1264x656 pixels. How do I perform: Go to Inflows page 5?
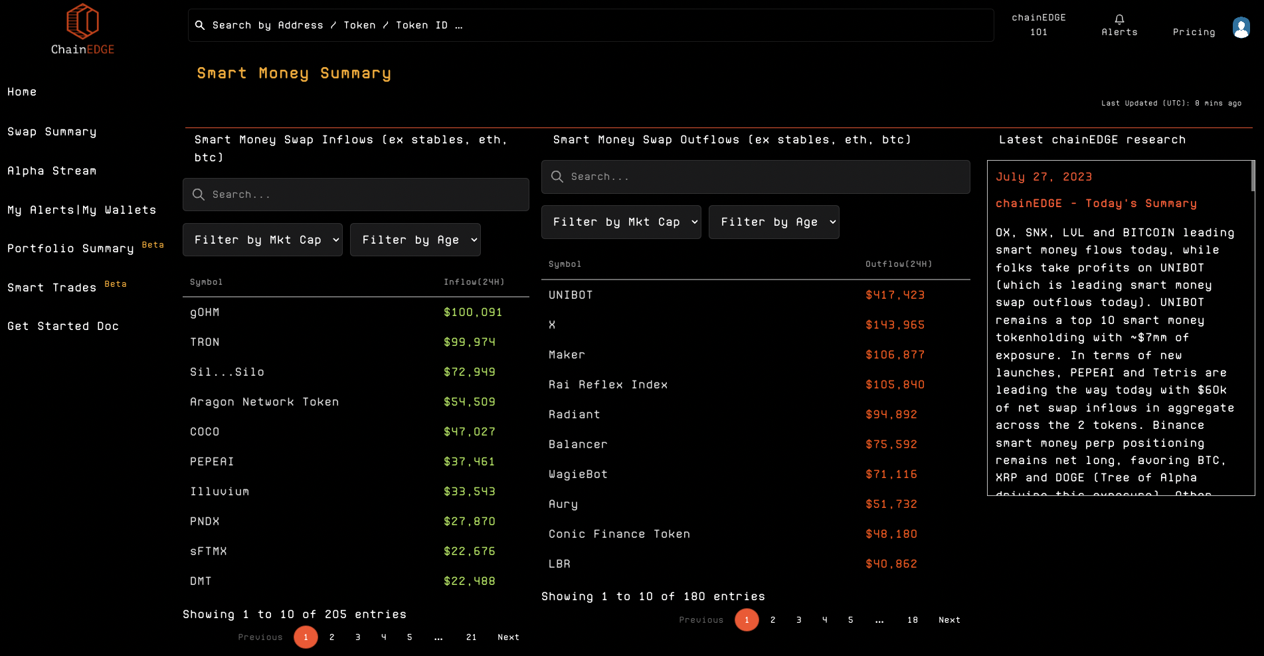tap(410, 637)
